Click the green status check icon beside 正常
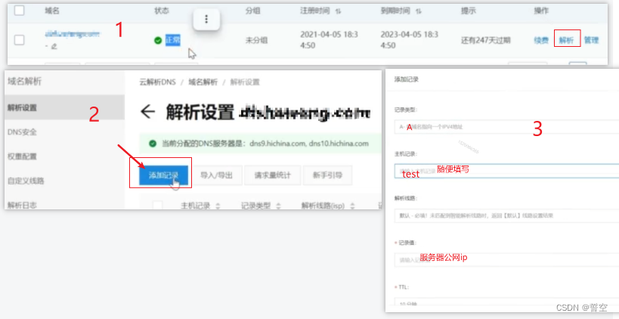Viewport: 619px width, 319px height. tap(158, 40)
